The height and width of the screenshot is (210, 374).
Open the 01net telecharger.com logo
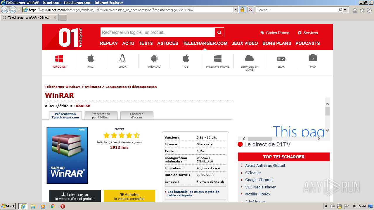point(70,37)
